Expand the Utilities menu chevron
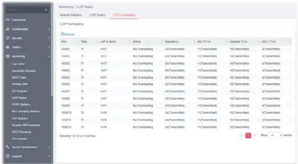The width and height of the screenshot is (298, 164). (x=49, y=47)
